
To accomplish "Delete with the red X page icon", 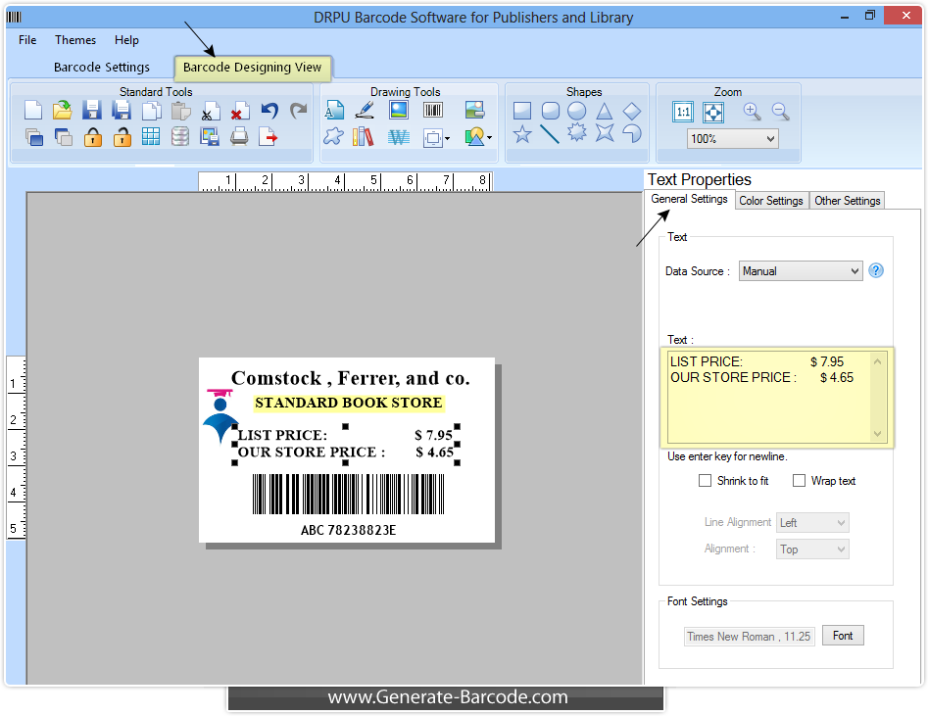I will (239, 112).
